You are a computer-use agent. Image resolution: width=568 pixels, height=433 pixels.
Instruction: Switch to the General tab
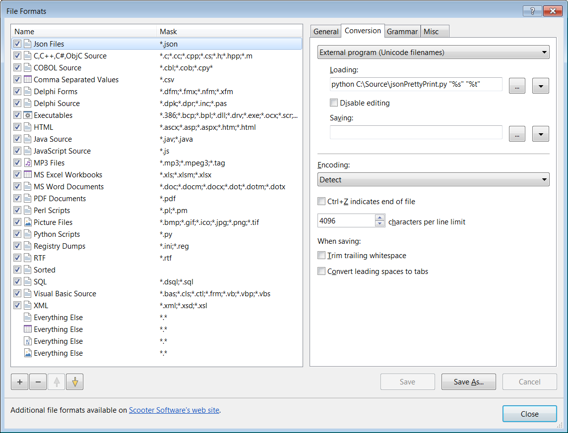(325, 32)
